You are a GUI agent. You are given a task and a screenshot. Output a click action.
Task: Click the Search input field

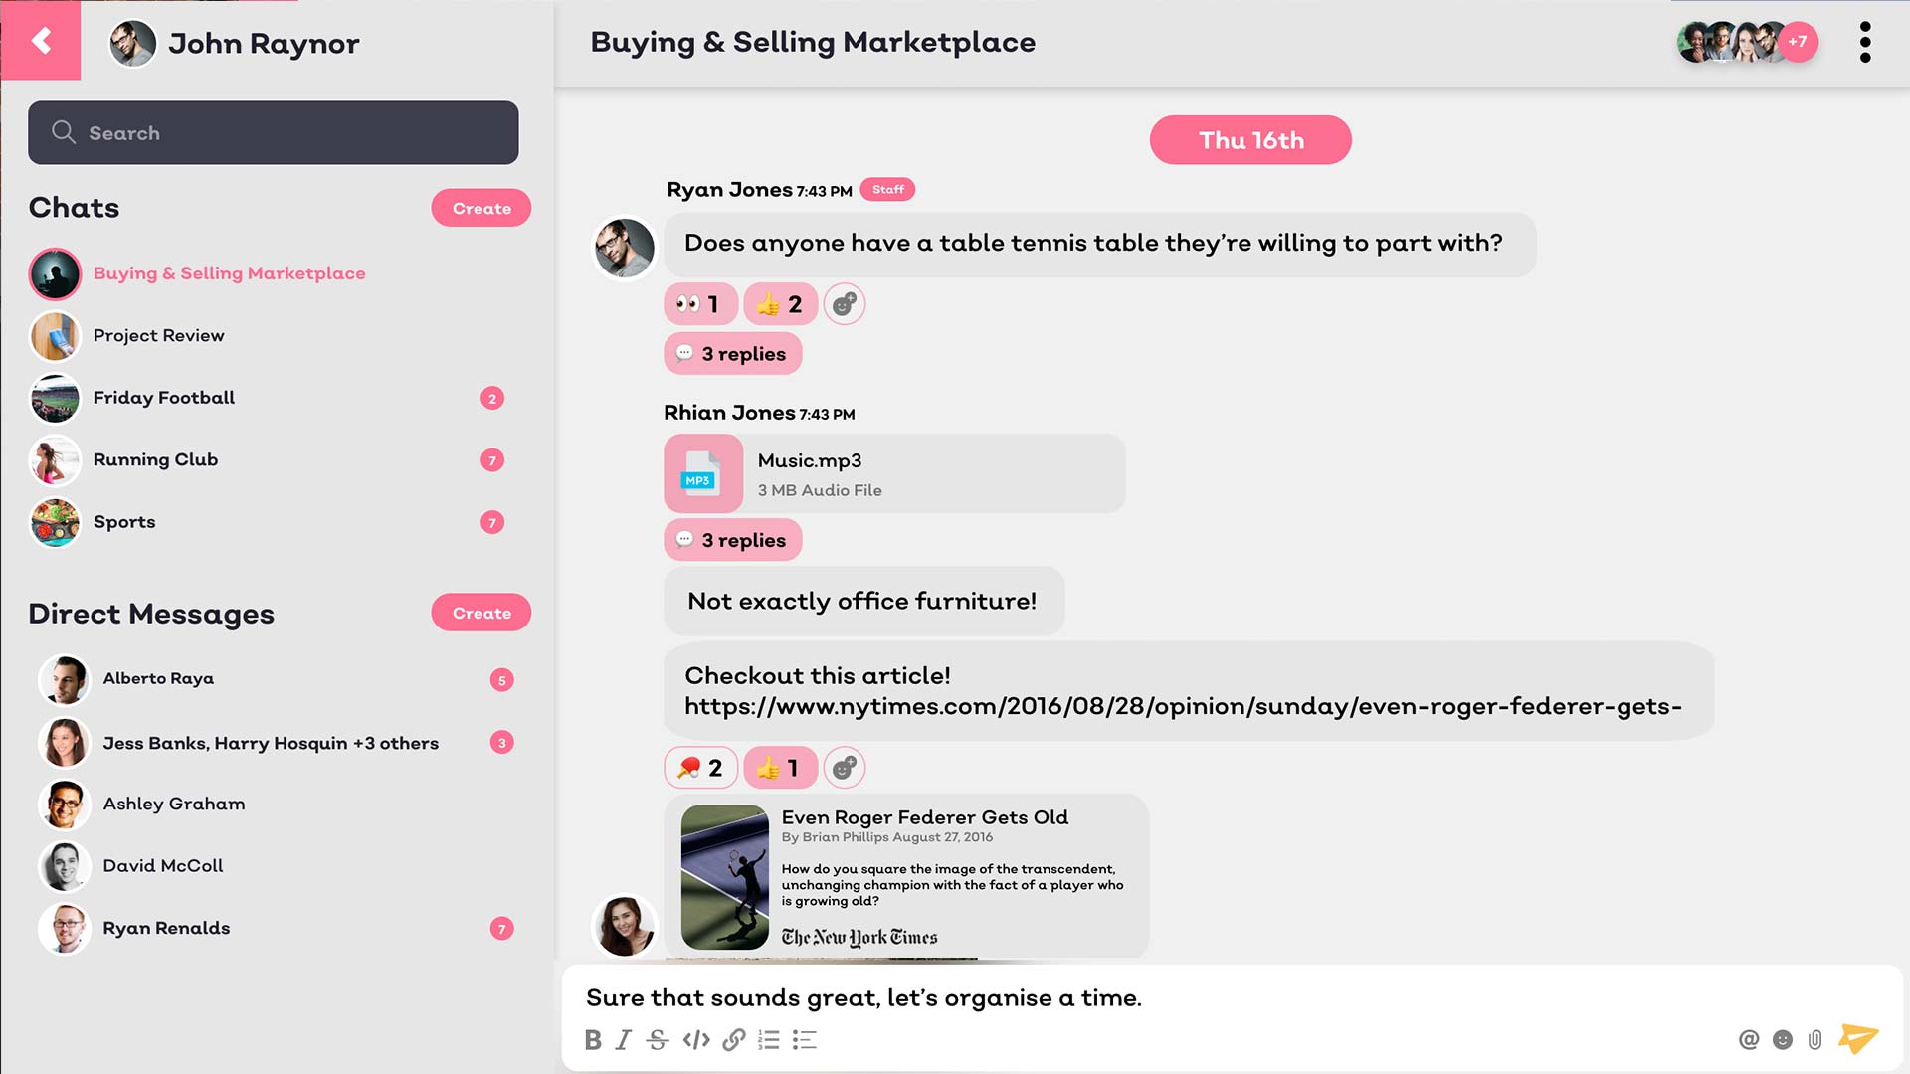pos(274,133)
